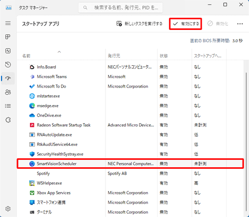Sort by the 発行元 column header

pos(114,56)
